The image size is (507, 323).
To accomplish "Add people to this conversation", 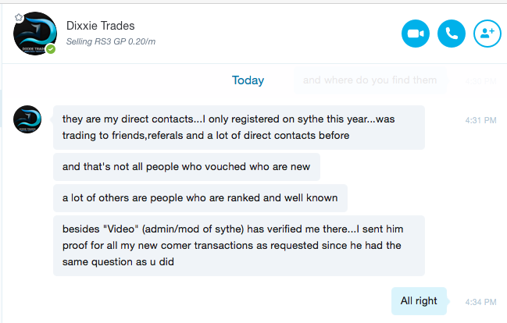I will pos(487,34).
